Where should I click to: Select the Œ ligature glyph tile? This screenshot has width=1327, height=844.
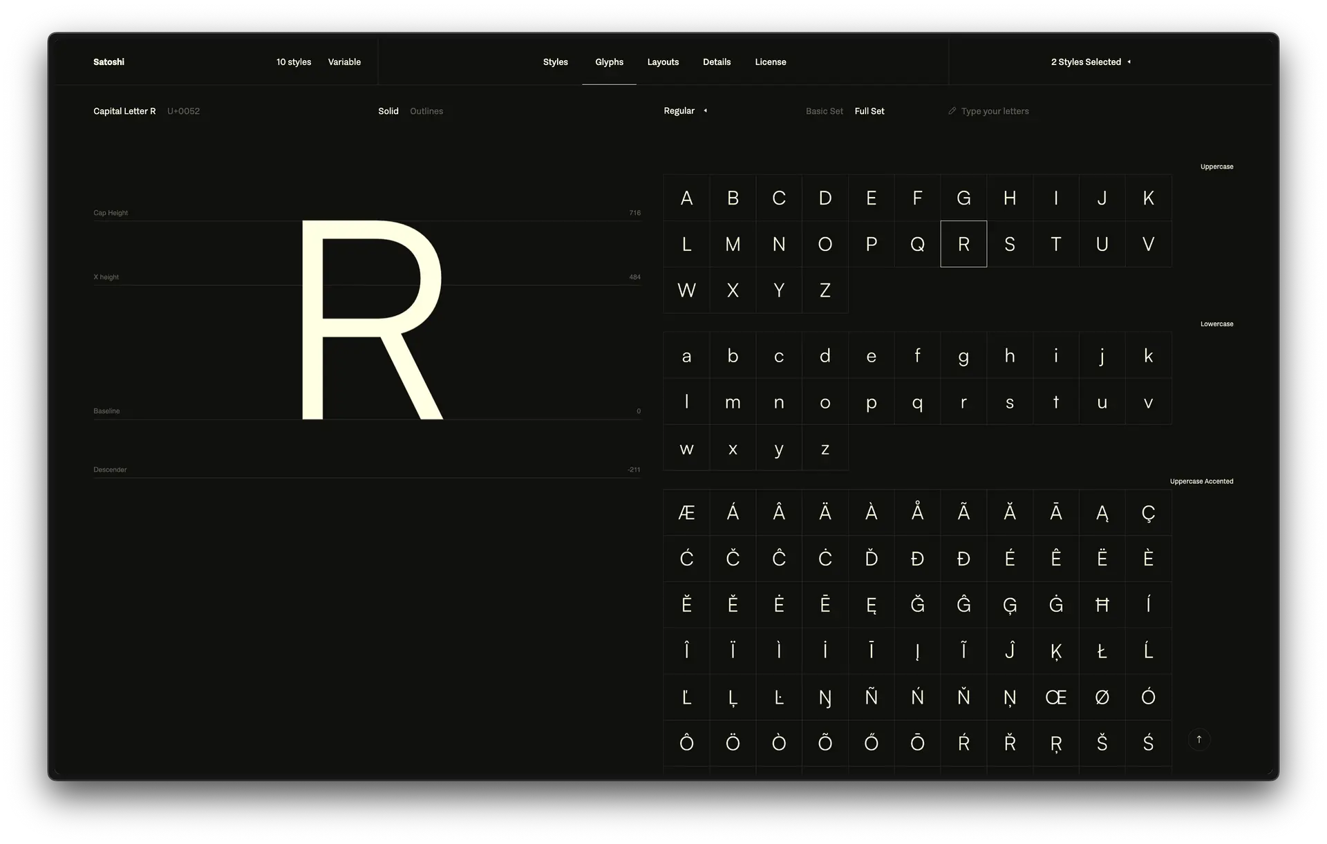(1055, 697)
